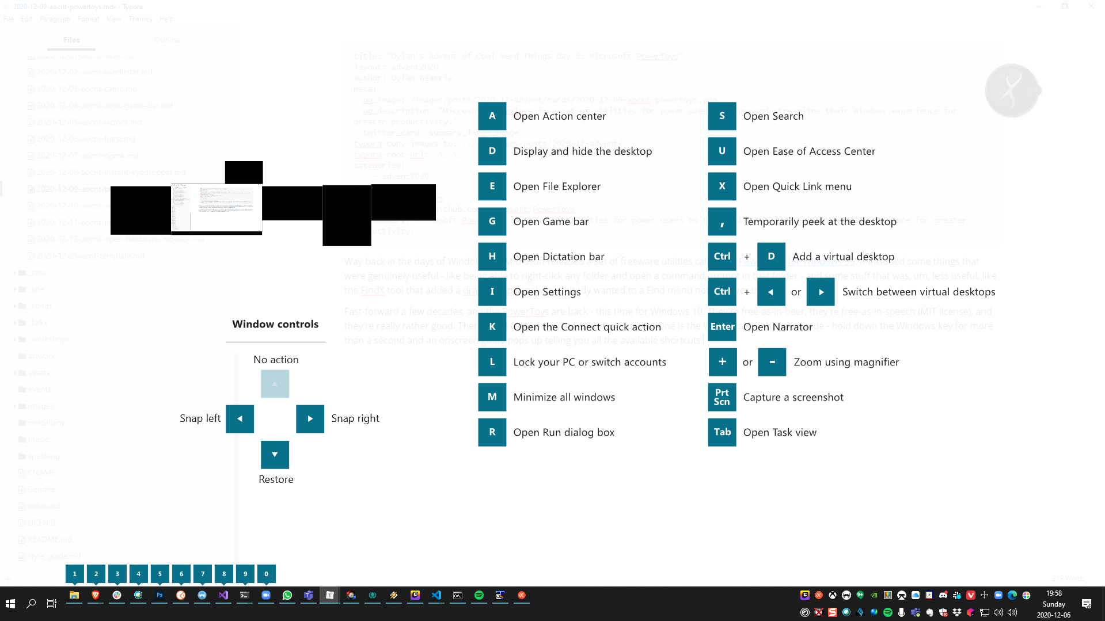The width and height of the screenshot is (1105, 621).
Task: Click the D key tile for Display and hide desktop
Action: click(x=492, y=151)
